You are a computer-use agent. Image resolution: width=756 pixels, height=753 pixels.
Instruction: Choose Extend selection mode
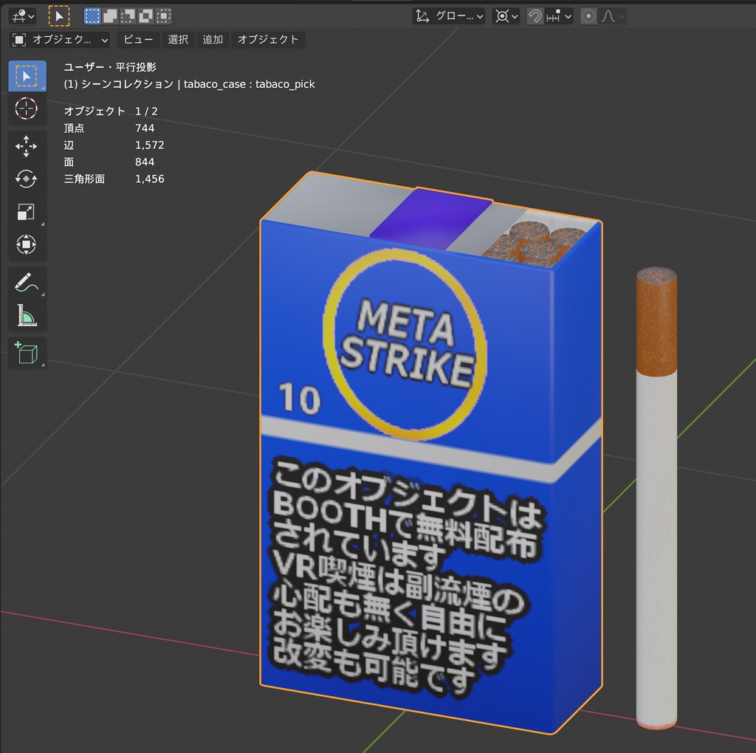tap(110, 16)
